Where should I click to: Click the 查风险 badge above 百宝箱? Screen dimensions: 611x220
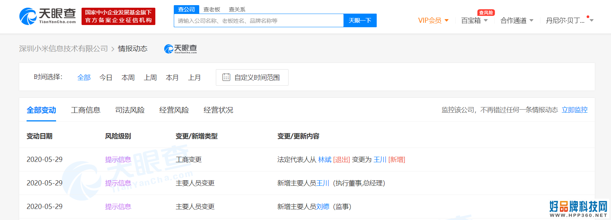pyautogui.click(x=486, y=13)
